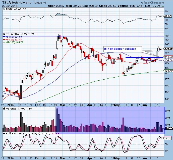Click the volume bars icon beside Volume
This screenshot has height=160, width=173.
pyautogui.click(x=4, y=109)
